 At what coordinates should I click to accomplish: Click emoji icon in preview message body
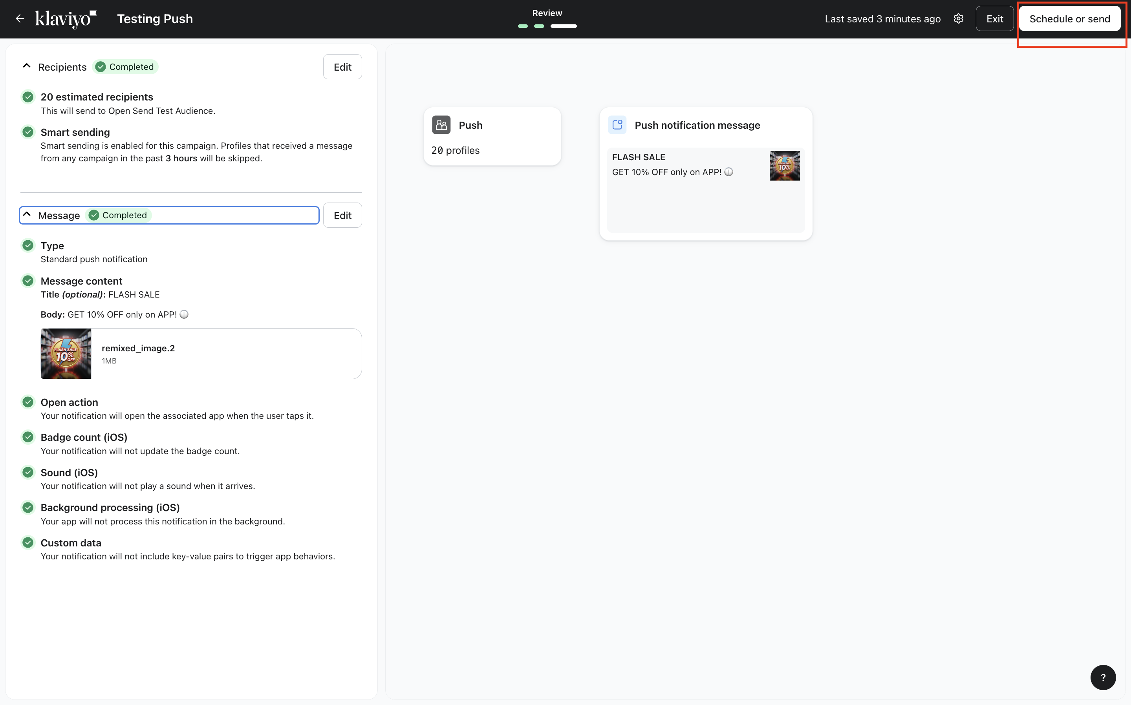[729, 172]
